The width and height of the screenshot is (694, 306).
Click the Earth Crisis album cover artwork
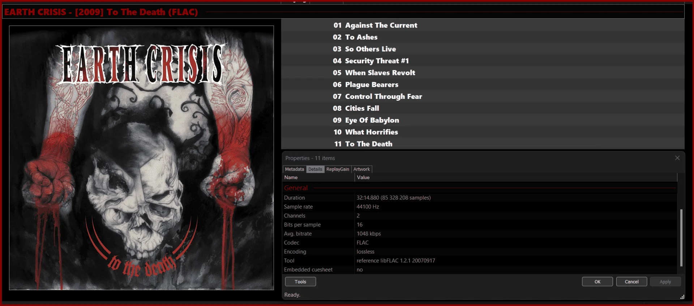coord(141,158)
